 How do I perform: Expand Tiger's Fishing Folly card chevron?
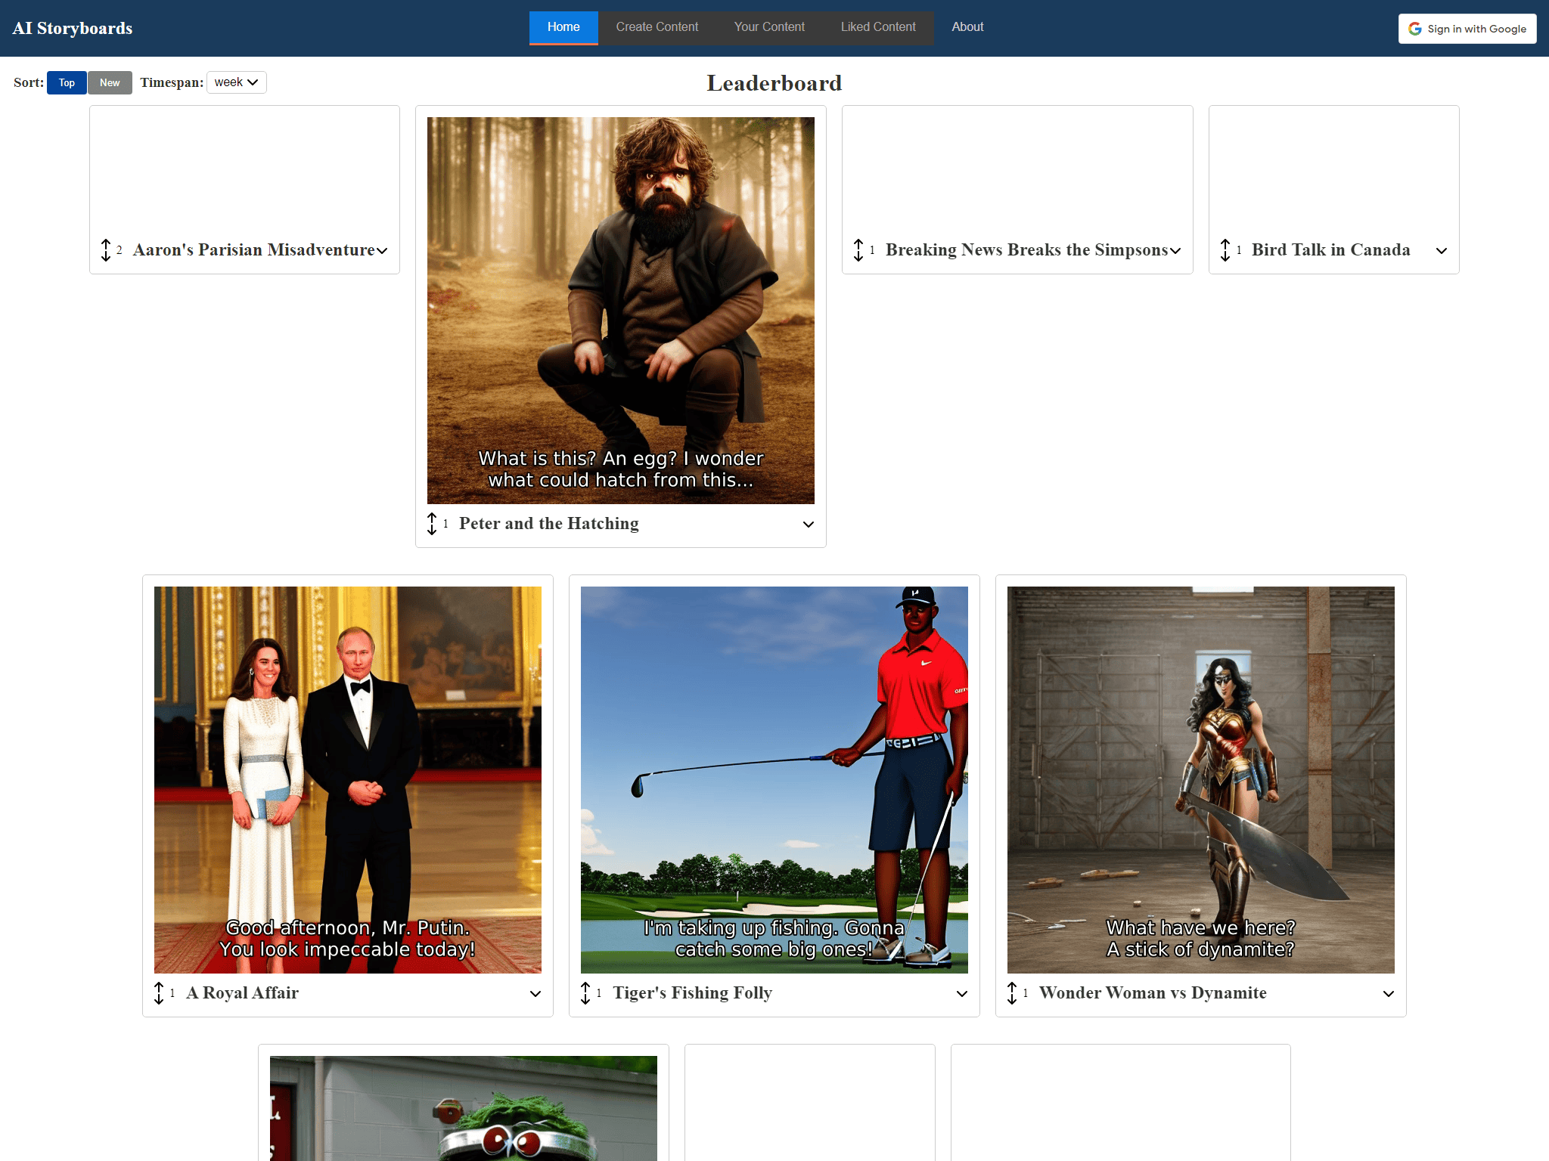click(x=962, y=994)
